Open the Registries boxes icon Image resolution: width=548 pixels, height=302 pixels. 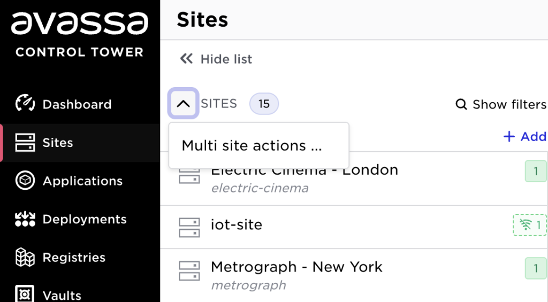[x=25, y=257]
